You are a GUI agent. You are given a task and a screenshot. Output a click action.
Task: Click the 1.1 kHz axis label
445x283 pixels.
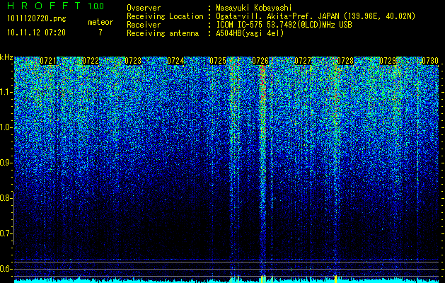point(6,92)
